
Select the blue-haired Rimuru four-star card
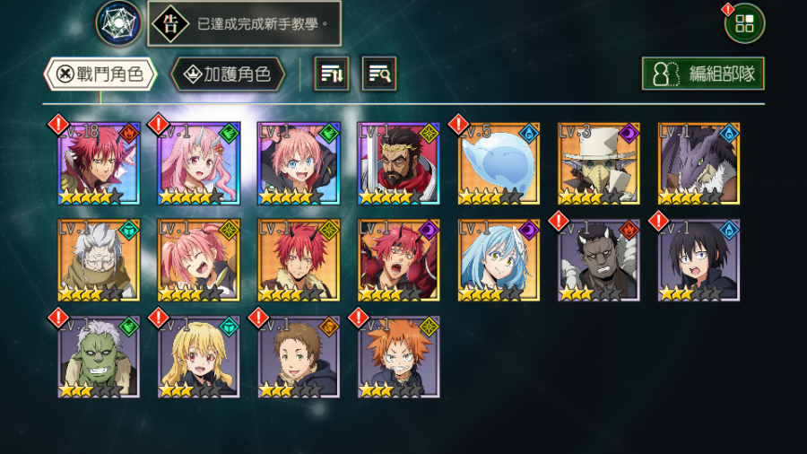coord(499,260)
